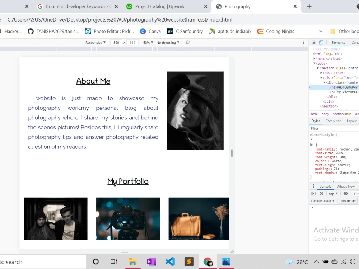Collapse the section class intro node
This screenshot has width=359, height=269.
click(x=318, y=68)
